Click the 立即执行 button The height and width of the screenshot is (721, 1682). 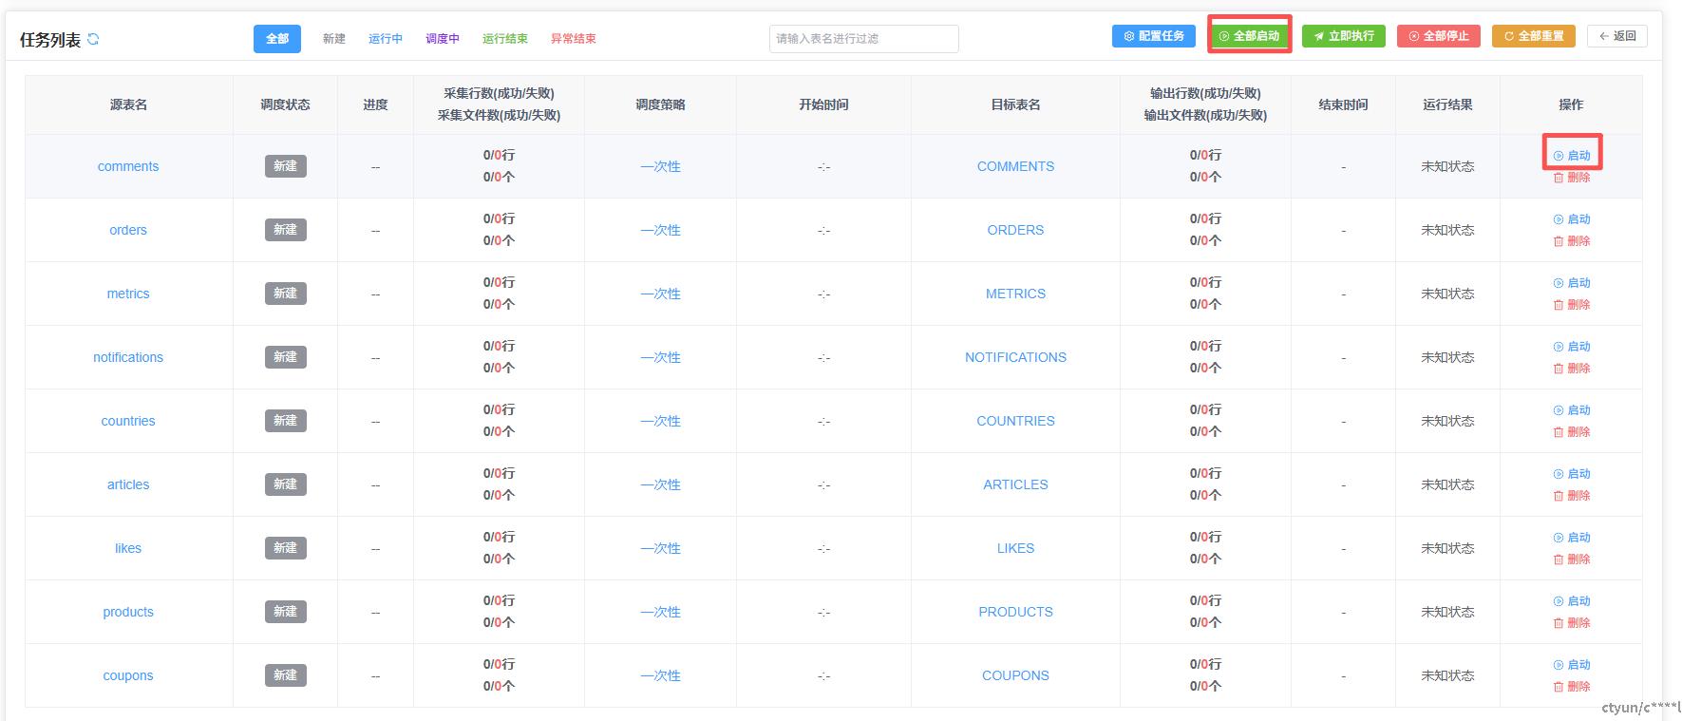tap(1344, 36)
